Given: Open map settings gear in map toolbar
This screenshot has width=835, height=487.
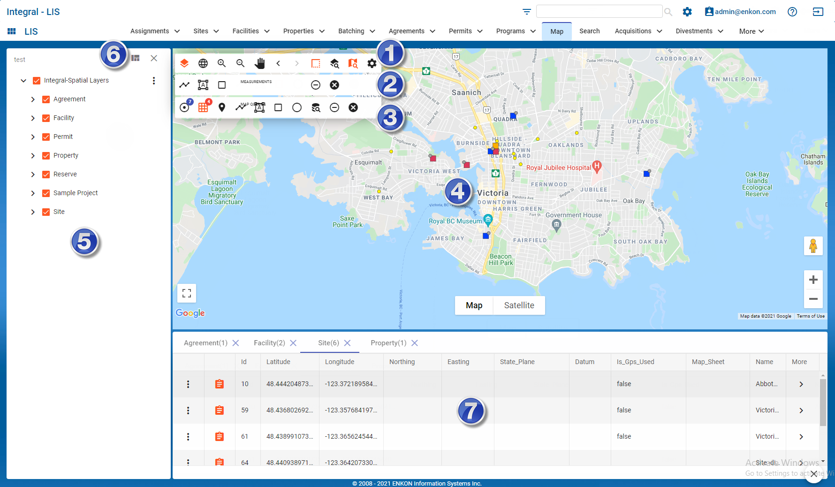Looking at the screenshot, I should click(372, 63).
